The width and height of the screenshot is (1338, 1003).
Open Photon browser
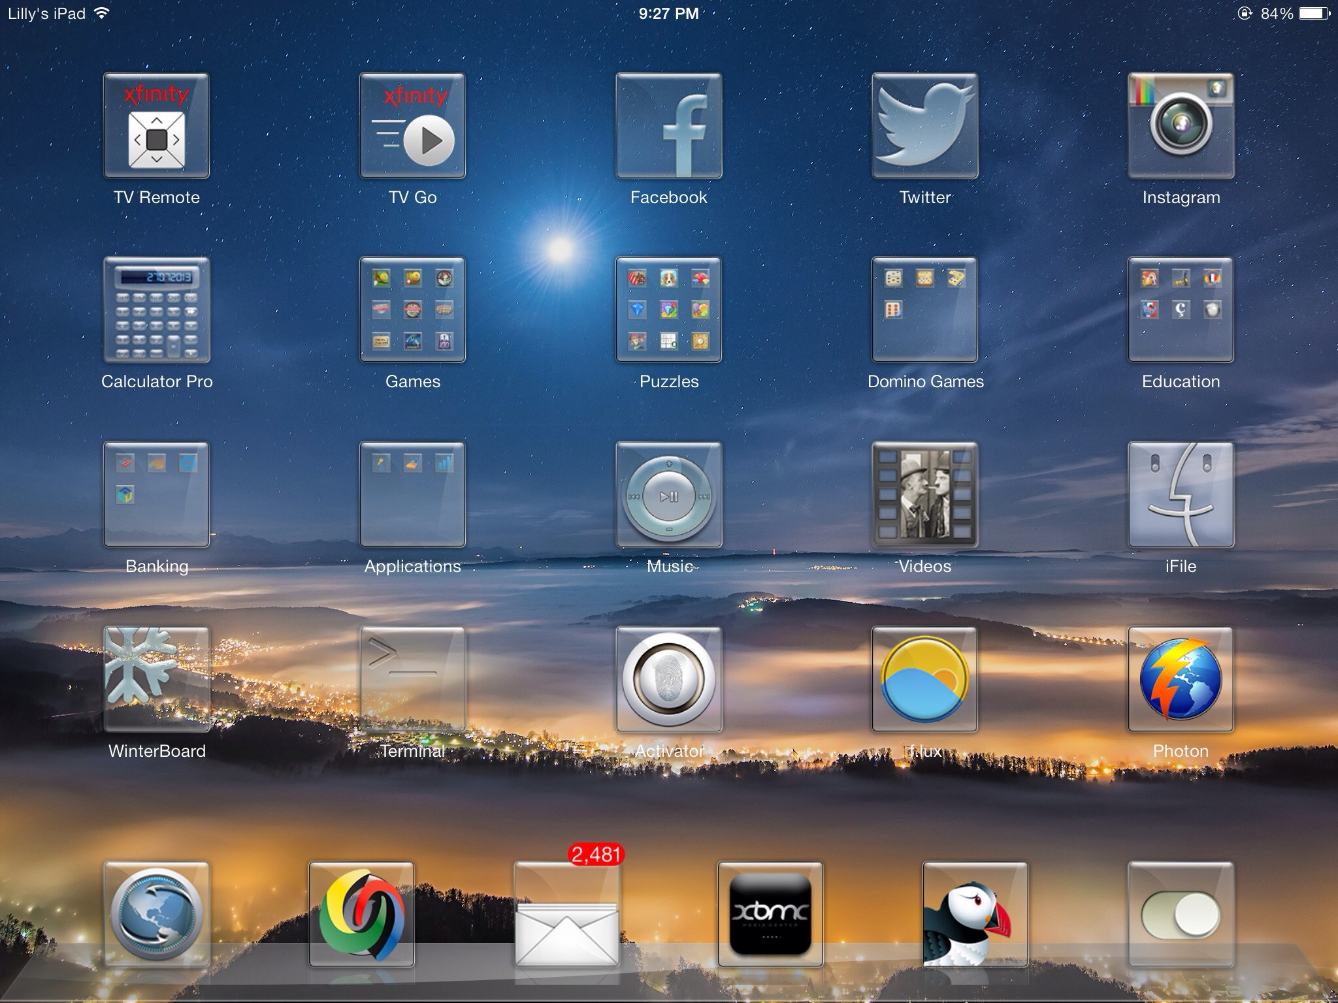pyautogui.click(x=1181, y=679)
